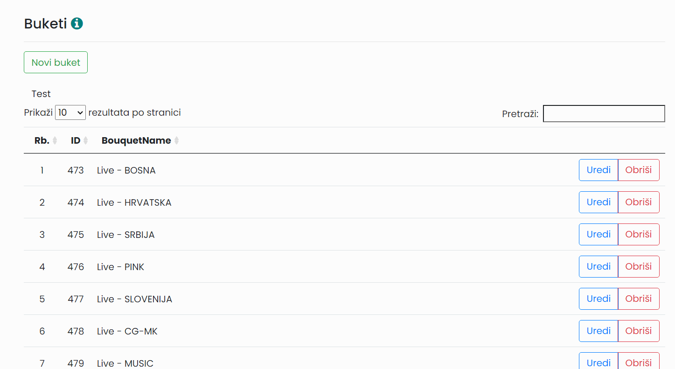
Task: Edit the Live - HRVATSKA bouquet
Action: [x=598, y=202]
